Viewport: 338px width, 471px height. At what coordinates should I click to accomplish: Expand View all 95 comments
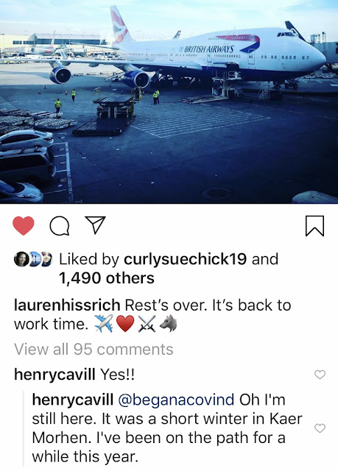(x=94, y=350)
